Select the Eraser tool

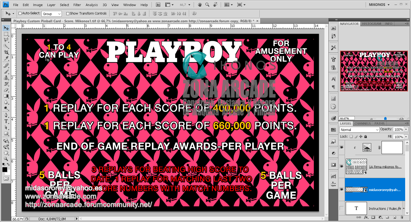[x=6, y=90]
